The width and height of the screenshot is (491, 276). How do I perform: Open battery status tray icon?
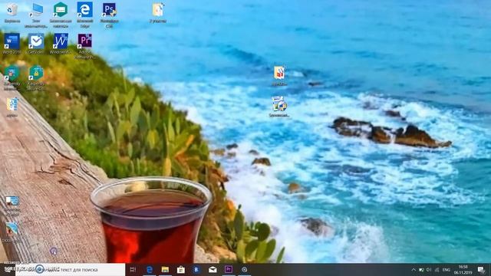pyautogui.click(x=421, y=270)
